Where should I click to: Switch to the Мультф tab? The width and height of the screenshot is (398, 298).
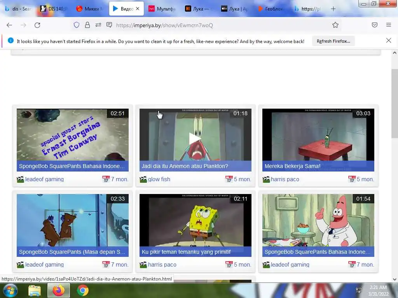pyautogui.click(x=162, y=9)
